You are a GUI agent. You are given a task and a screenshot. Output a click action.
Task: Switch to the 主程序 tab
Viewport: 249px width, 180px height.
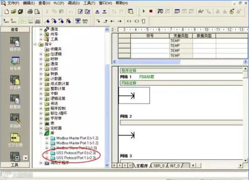(142, 166)
